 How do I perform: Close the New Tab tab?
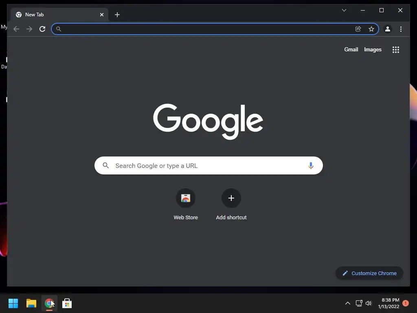click(102, 15)
